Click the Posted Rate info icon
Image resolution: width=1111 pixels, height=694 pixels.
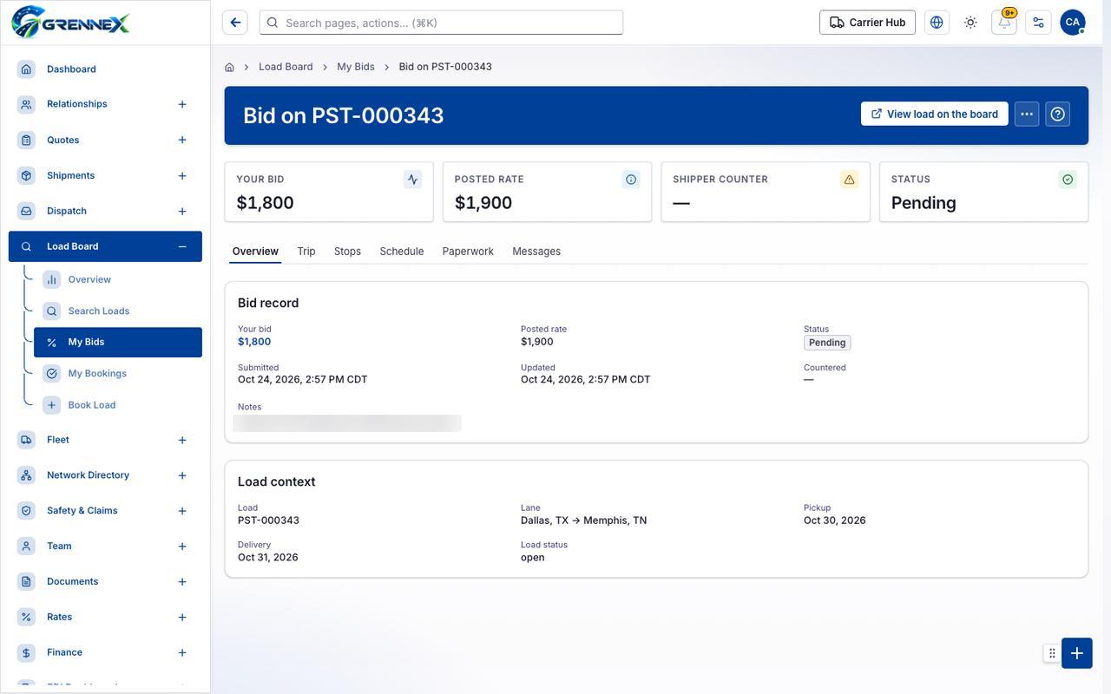point(631,180)
